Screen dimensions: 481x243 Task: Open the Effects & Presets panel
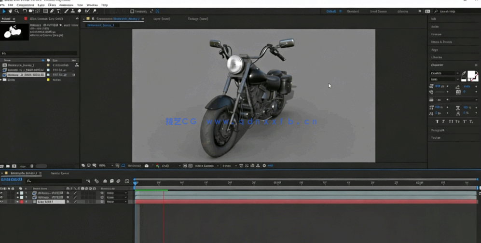(x=441, y=42)
